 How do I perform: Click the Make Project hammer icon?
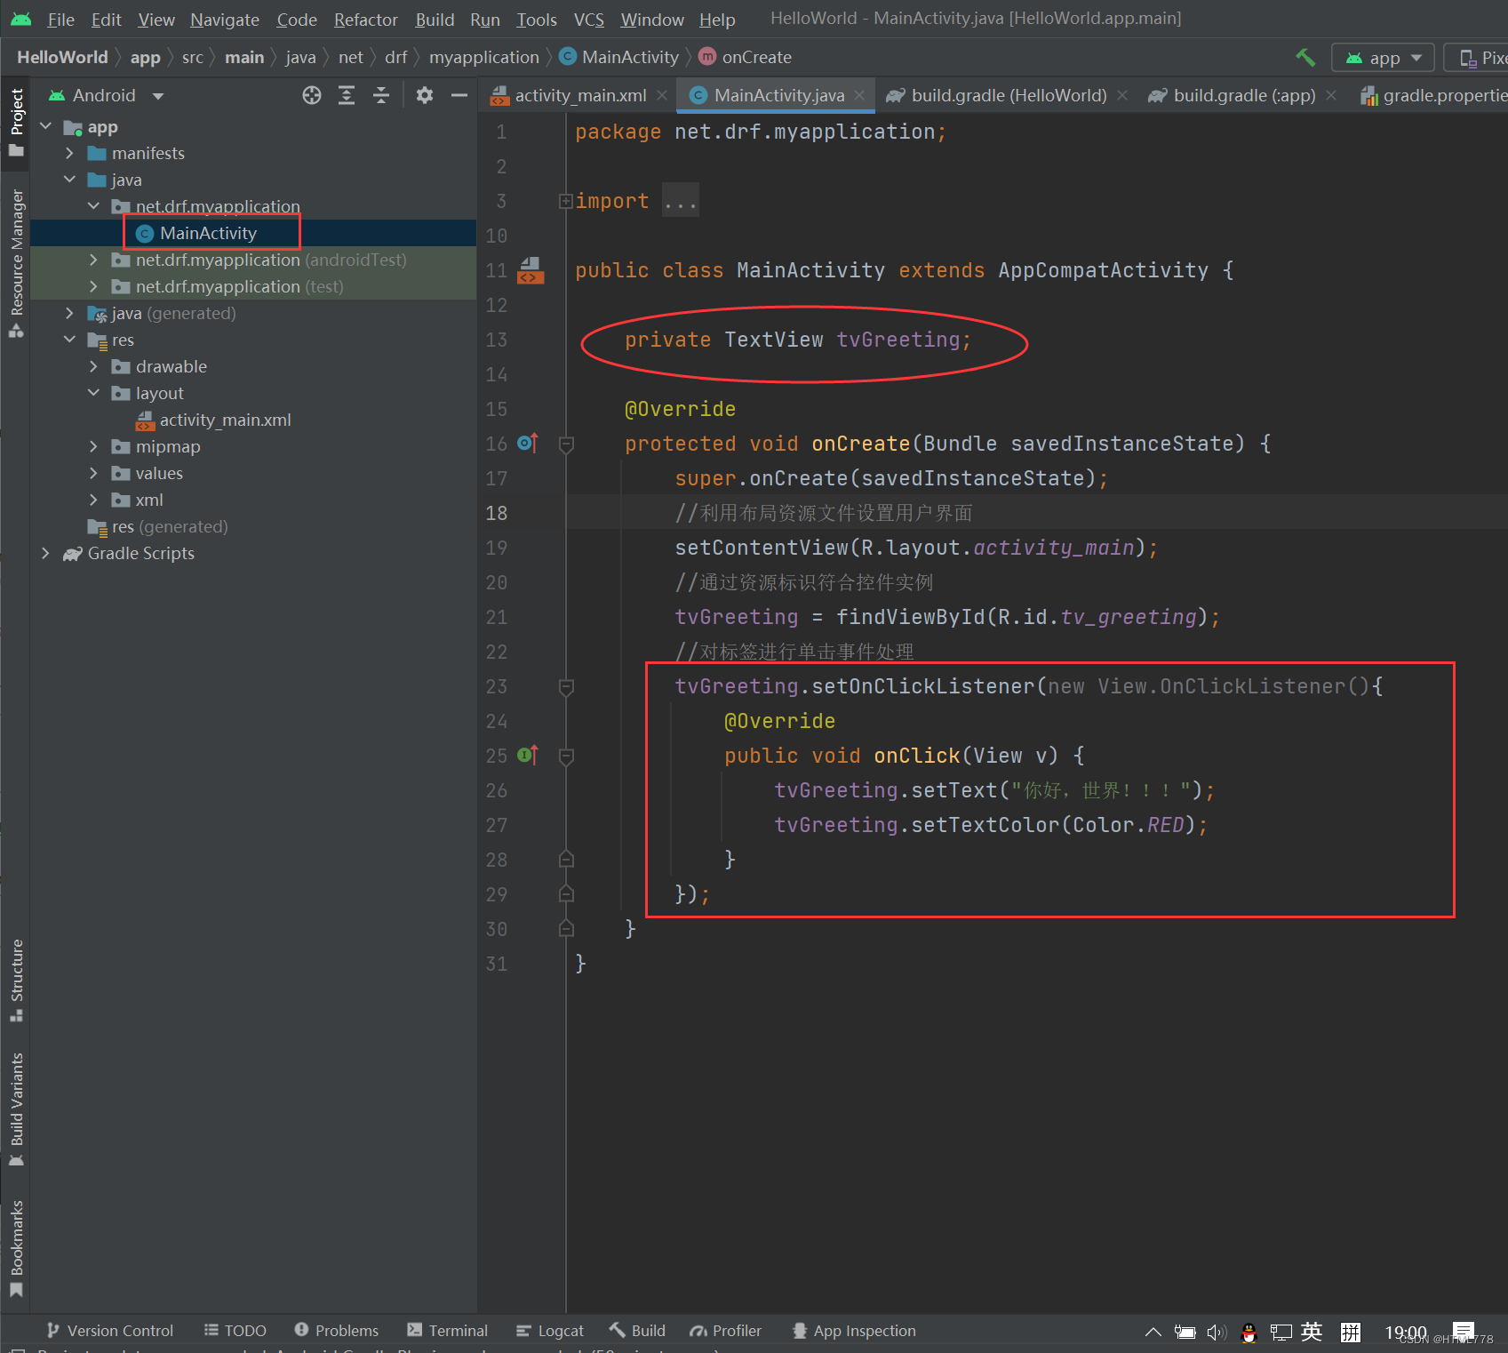[x=1305, y=57]
